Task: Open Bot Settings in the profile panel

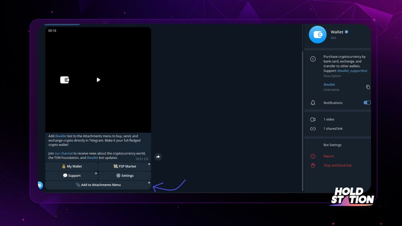Action: pos(332,145)
